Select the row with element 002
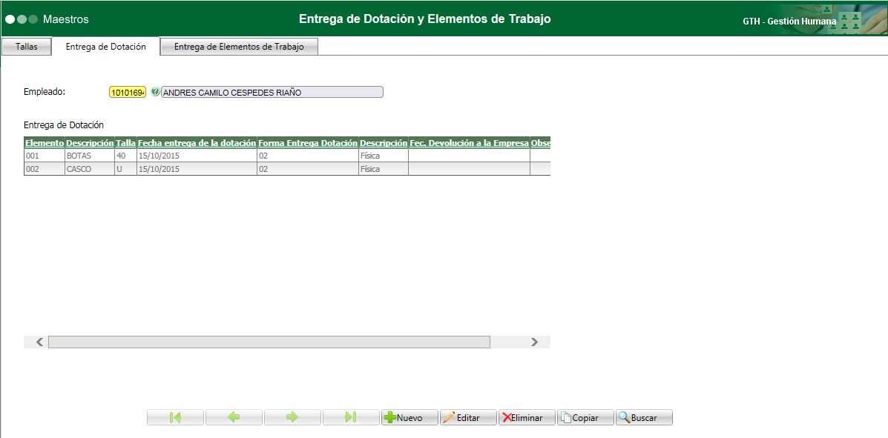The width and height of the screenshot is (888, 438). pyautogui.click(x=287, y=169)
